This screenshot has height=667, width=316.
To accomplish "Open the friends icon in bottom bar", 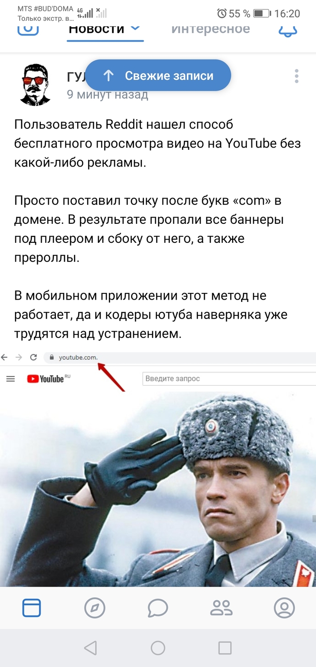I will [221, 608].
